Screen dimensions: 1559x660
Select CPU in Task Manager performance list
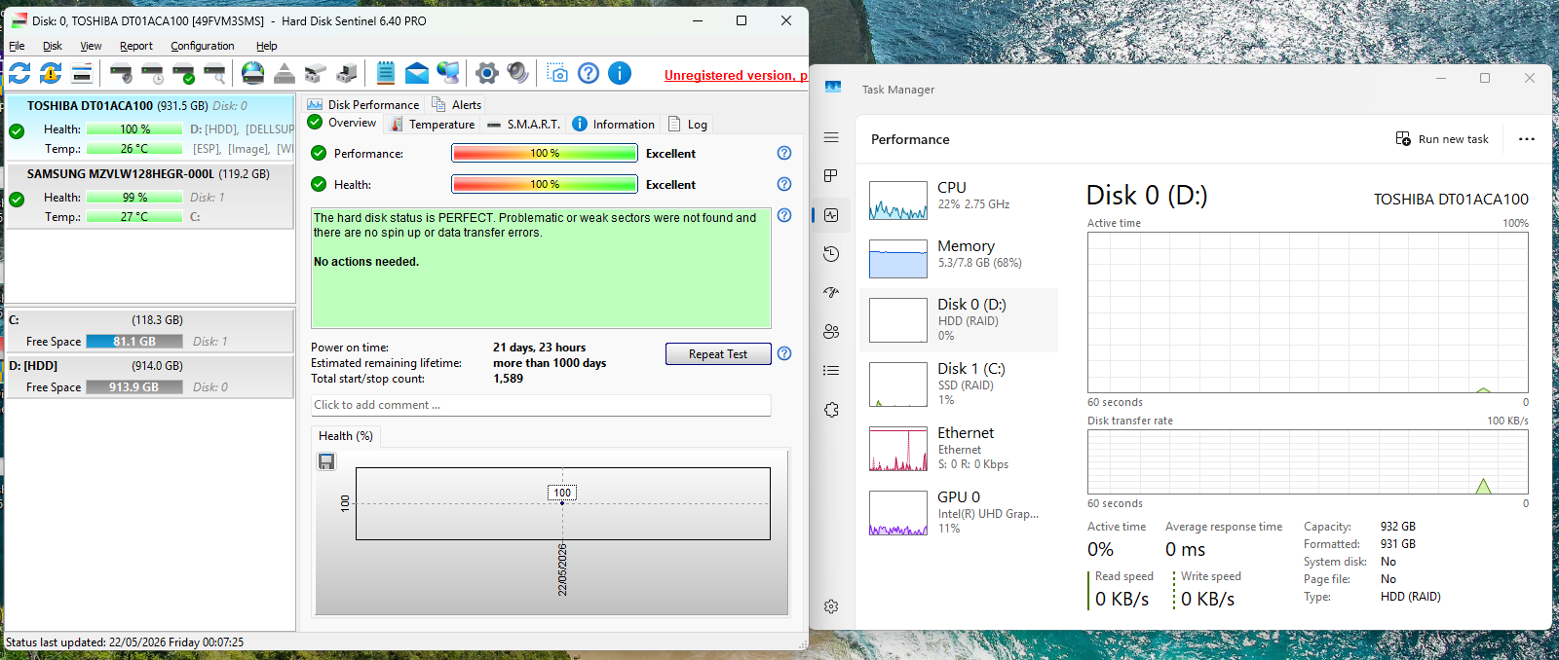(960, 200)
